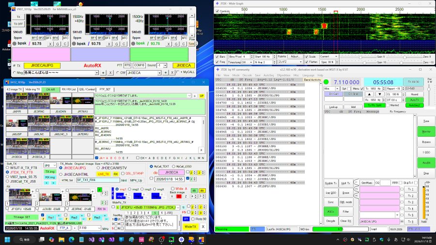
Task: Click the blue XY button
Action: [186, 219]
